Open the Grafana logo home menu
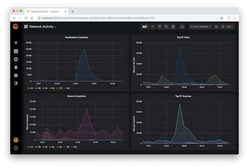The height and width of the screenshot is (168, 249). 16,27
